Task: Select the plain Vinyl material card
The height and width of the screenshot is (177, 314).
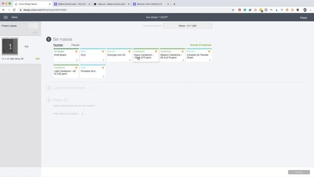Action: click(93, 55)
